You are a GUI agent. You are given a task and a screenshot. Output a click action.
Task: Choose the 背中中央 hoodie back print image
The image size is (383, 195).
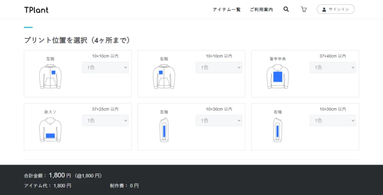point(277,77)
